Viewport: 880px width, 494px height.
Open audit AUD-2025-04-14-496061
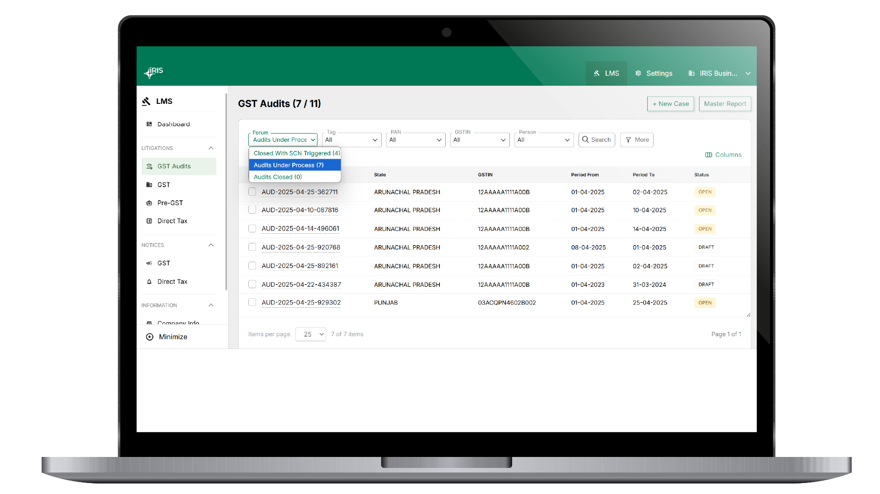tap(301, 229)
